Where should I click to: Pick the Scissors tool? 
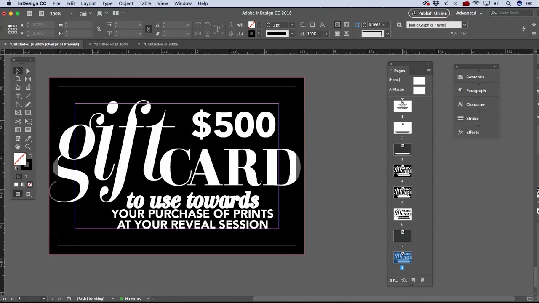(18, 121)
